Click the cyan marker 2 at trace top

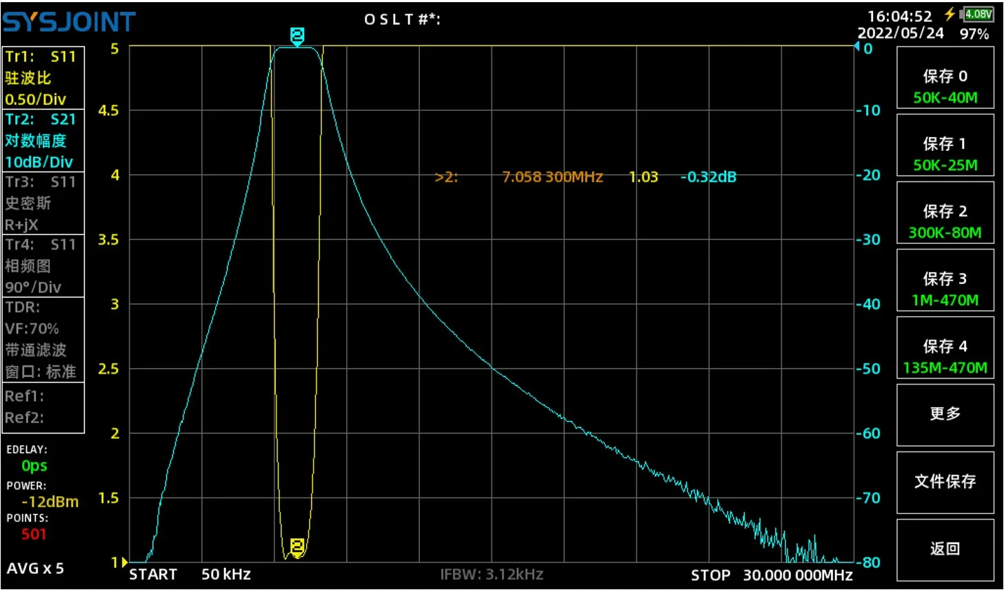[x=297, y=37]
